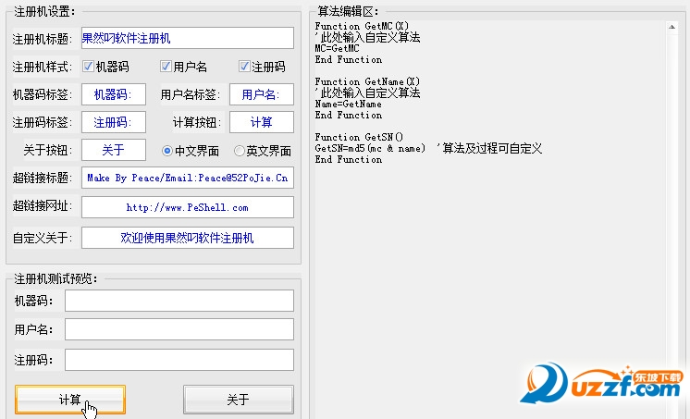690x419 pixels.
Task: Click the preview 机器码 input box
Action: pyautogui.click(x=179, y=301)
